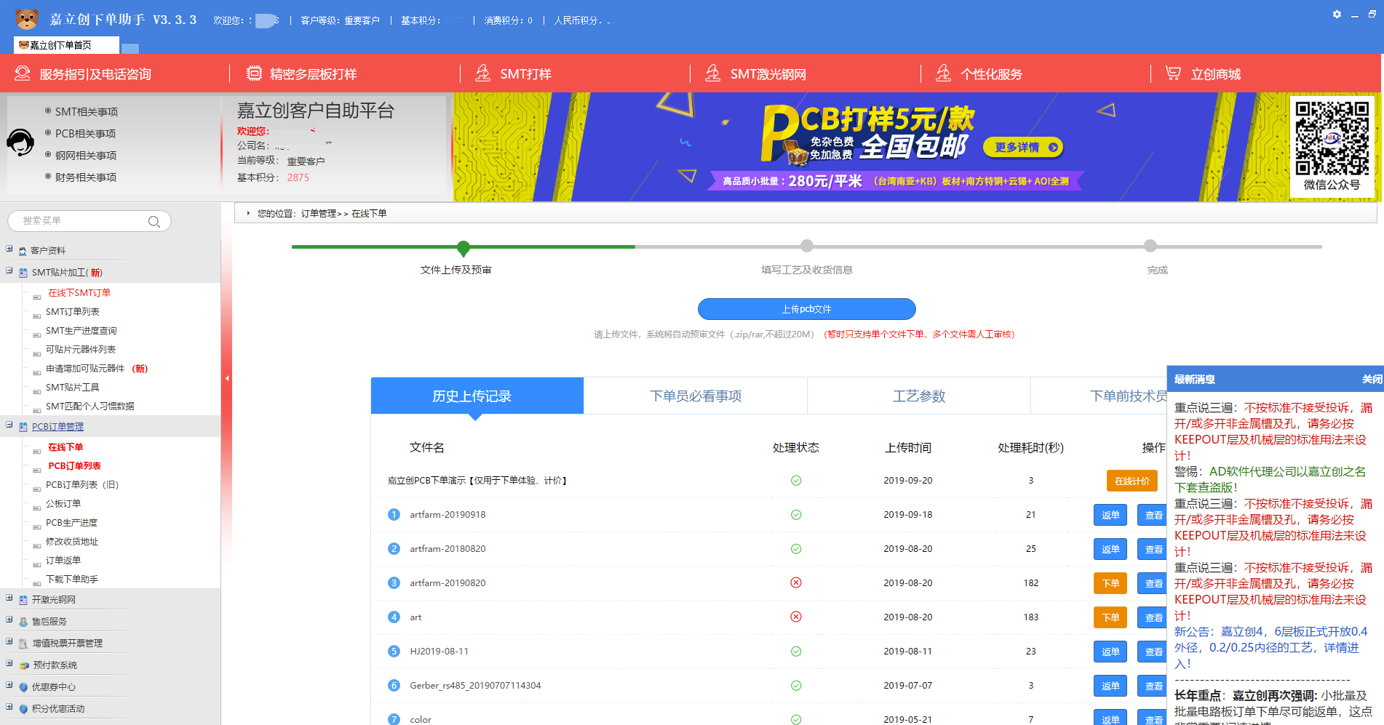This screenshot has width=1384, height=725.
Task: Click the sidebar collapse arrow handle
Action: pos(227,378)
